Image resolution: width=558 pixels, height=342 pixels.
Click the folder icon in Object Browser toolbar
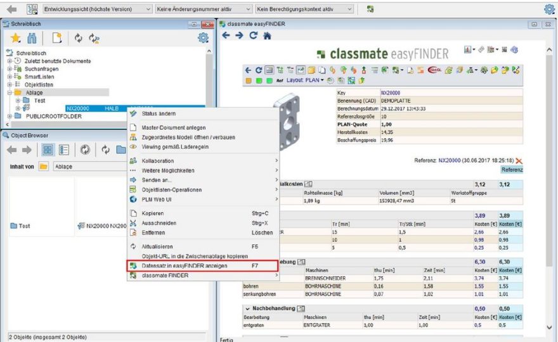121,150
